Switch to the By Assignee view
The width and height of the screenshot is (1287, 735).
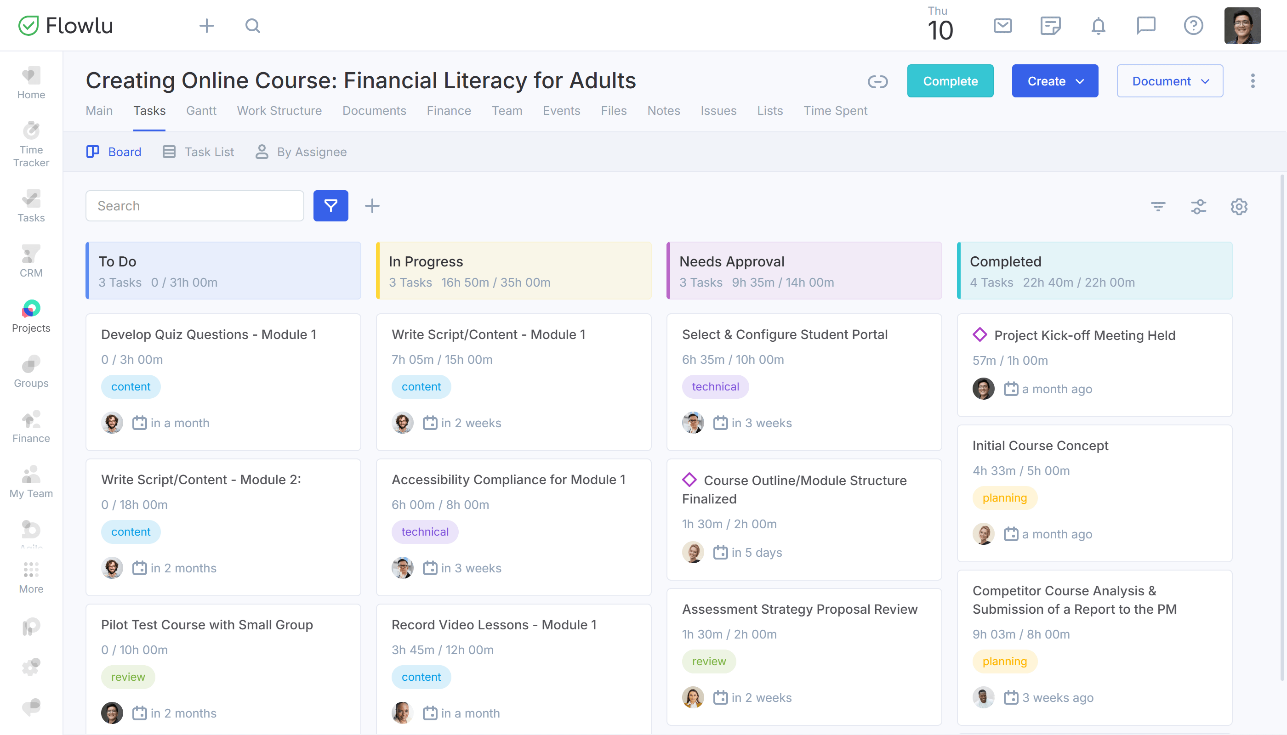coord(312,152)
